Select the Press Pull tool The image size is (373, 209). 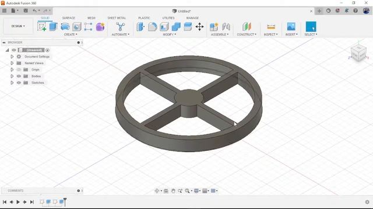click(x=140, y=27)
